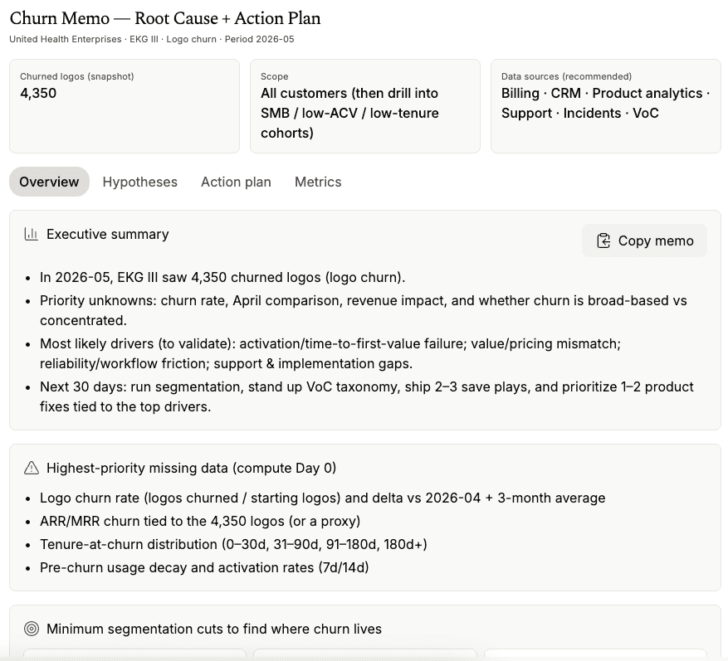Click the bar chart icon beside Executive summary
Screen dimensions: 728x661
(31, 234)
